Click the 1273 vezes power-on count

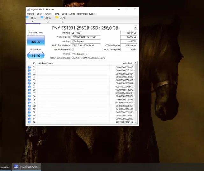coord(129,45)
